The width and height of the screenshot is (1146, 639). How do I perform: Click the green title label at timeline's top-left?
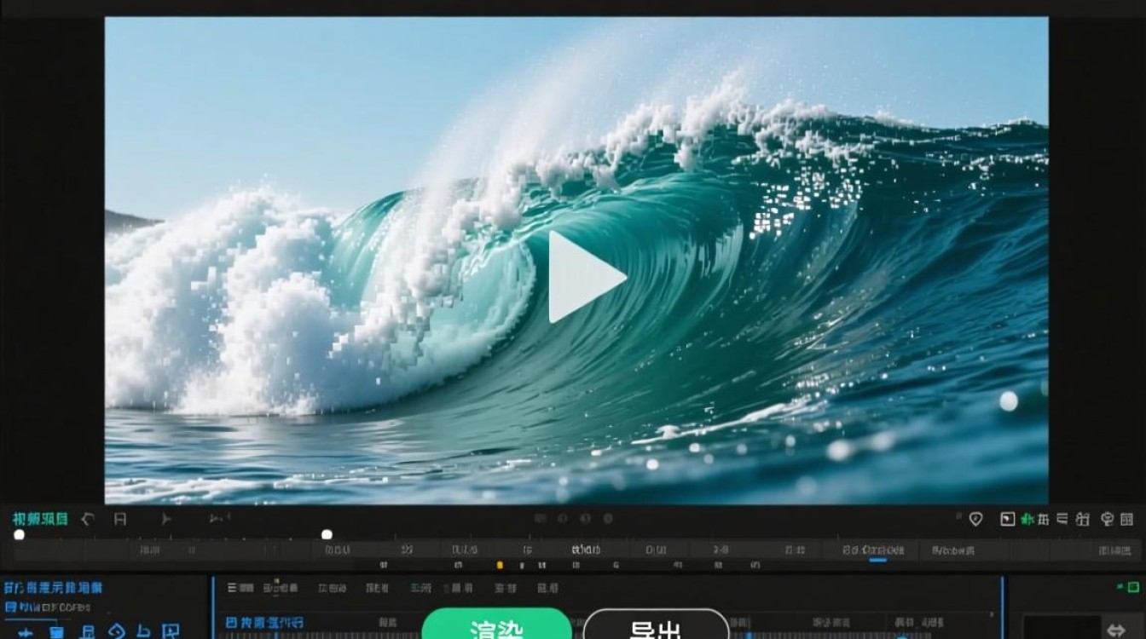[39, 519]
